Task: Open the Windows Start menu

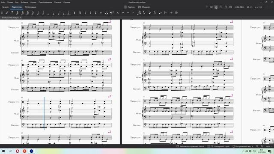Action: tap(3, 151)
